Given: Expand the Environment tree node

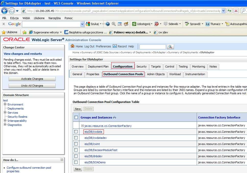Looking at the screenshot, I should click(5, 104).
